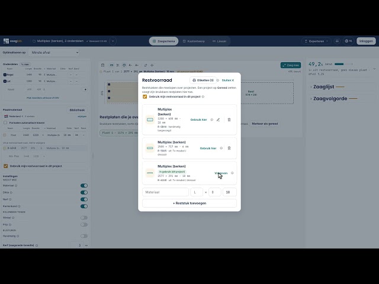Image resolution: width=379 pixels, height=284 pixels.
Task: Click the A+ increase text size icon
Action: click(137, 65)
